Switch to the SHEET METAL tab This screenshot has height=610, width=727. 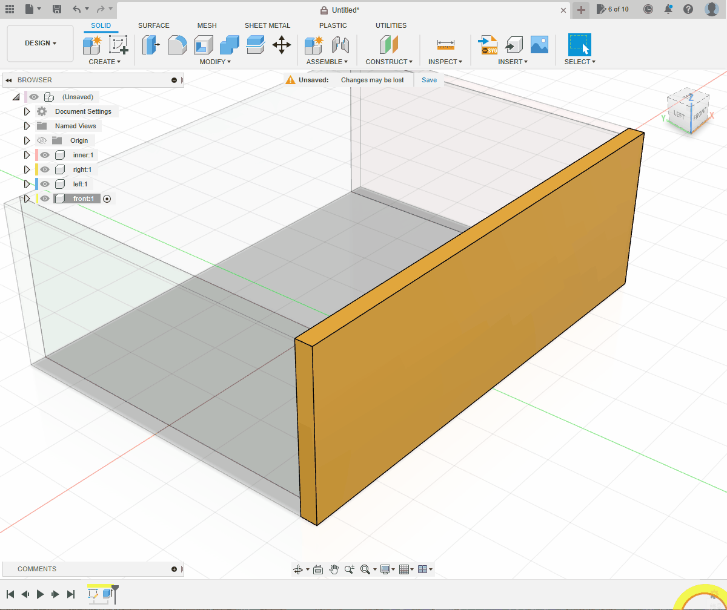[267, 25]
